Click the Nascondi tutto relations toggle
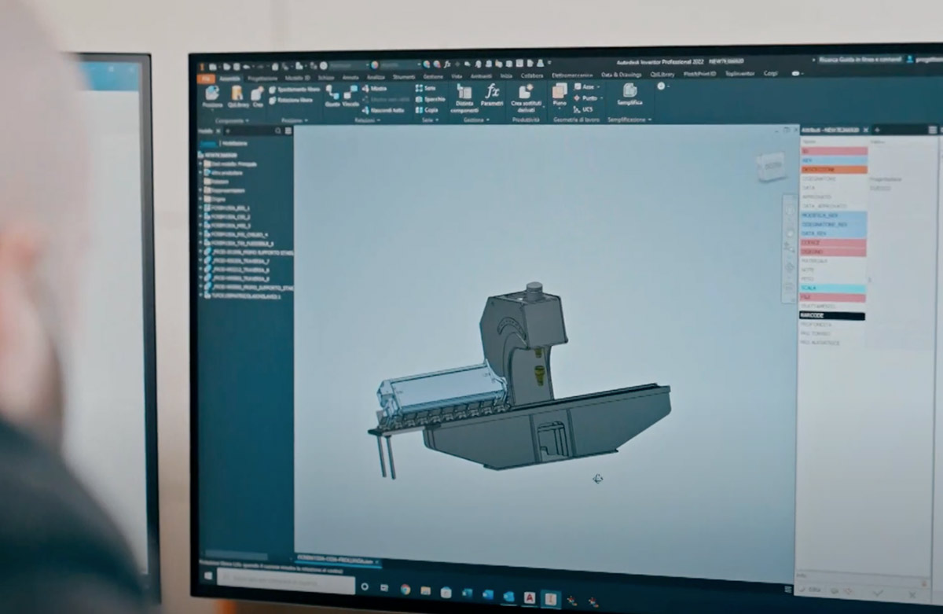The width and height of the screenshot is (943, 614). 383,110
